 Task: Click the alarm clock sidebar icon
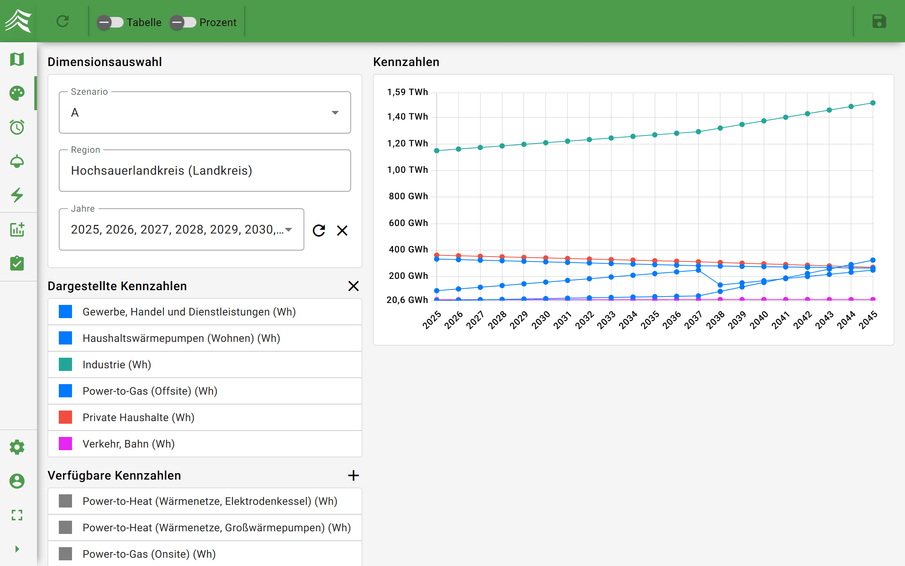pos(17,127)
